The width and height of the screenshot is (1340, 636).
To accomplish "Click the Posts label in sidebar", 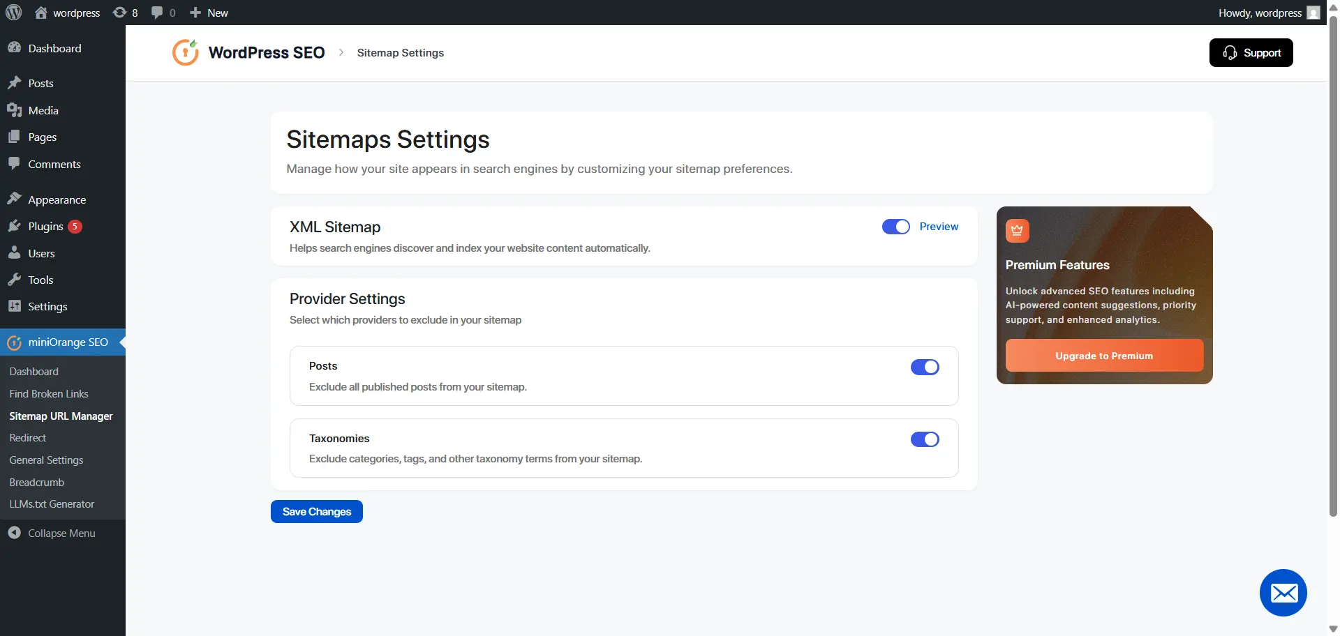I will (x=40, y=83).
